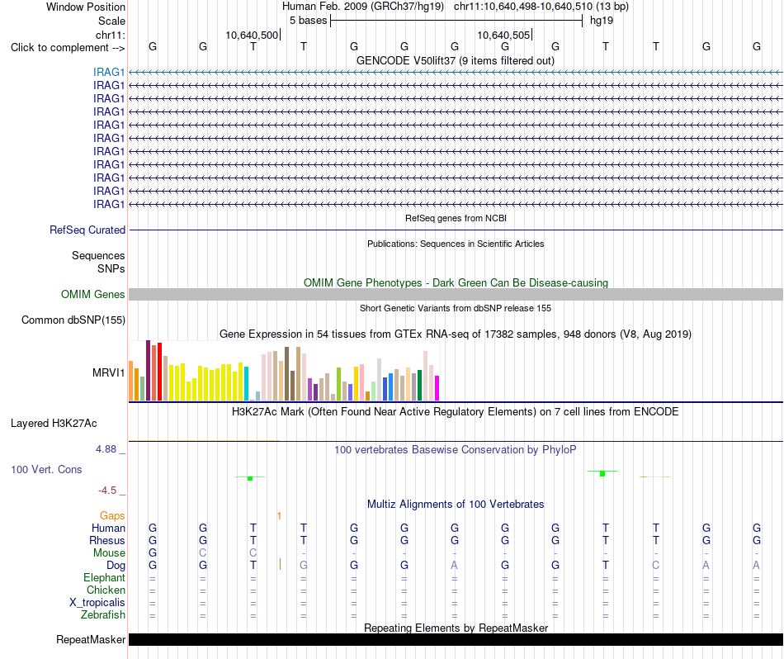Click the tallest dark maroon GTEx bar
784x659 pixels.
(x=148, y=370)
